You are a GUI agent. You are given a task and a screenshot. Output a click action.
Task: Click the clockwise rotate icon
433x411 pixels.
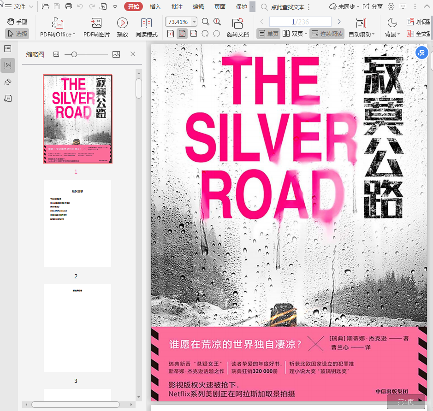pyautogui.click(x=205, y=34)
